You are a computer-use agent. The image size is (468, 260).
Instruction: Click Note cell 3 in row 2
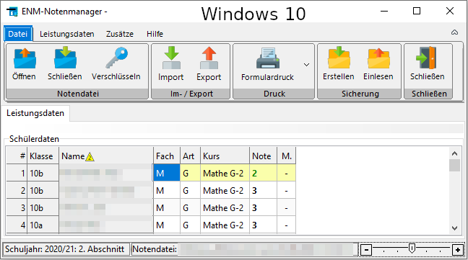coord(263,190)
